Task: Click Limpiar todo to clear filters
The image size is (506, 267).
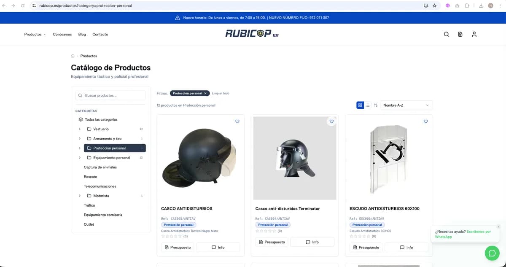Action: click(221, 93)
